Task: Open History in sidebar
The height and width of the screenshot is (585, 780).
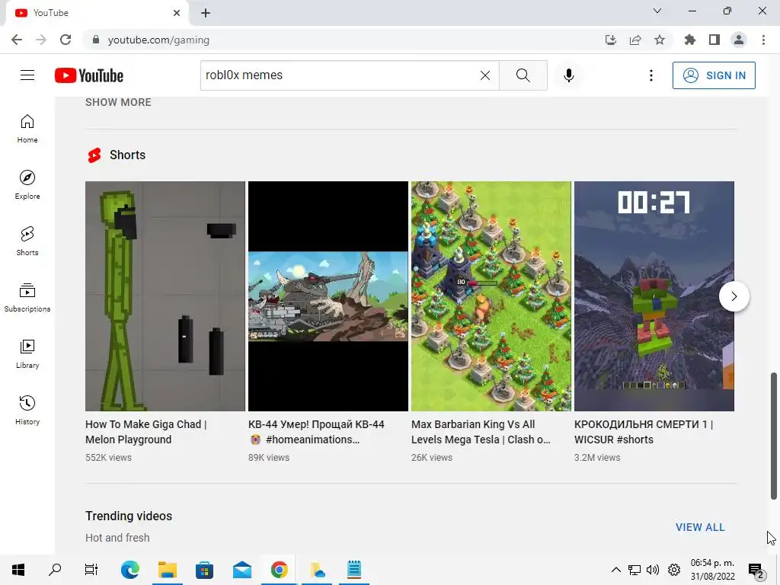Action: (x=27, y=410)
